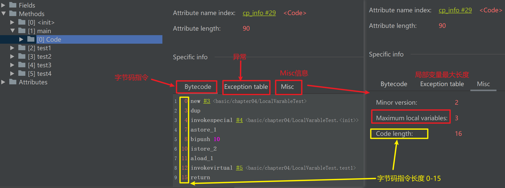Click the Maximum local variables value 3
505x188 pixels.
[x=457, y=118]
